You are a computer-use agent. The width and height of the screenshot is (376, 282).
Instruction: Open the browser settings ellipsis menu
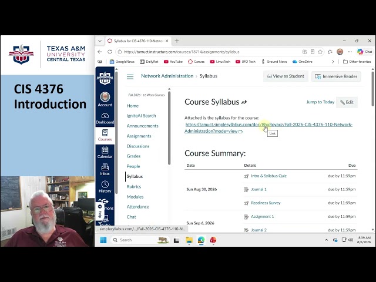[350, 52]
